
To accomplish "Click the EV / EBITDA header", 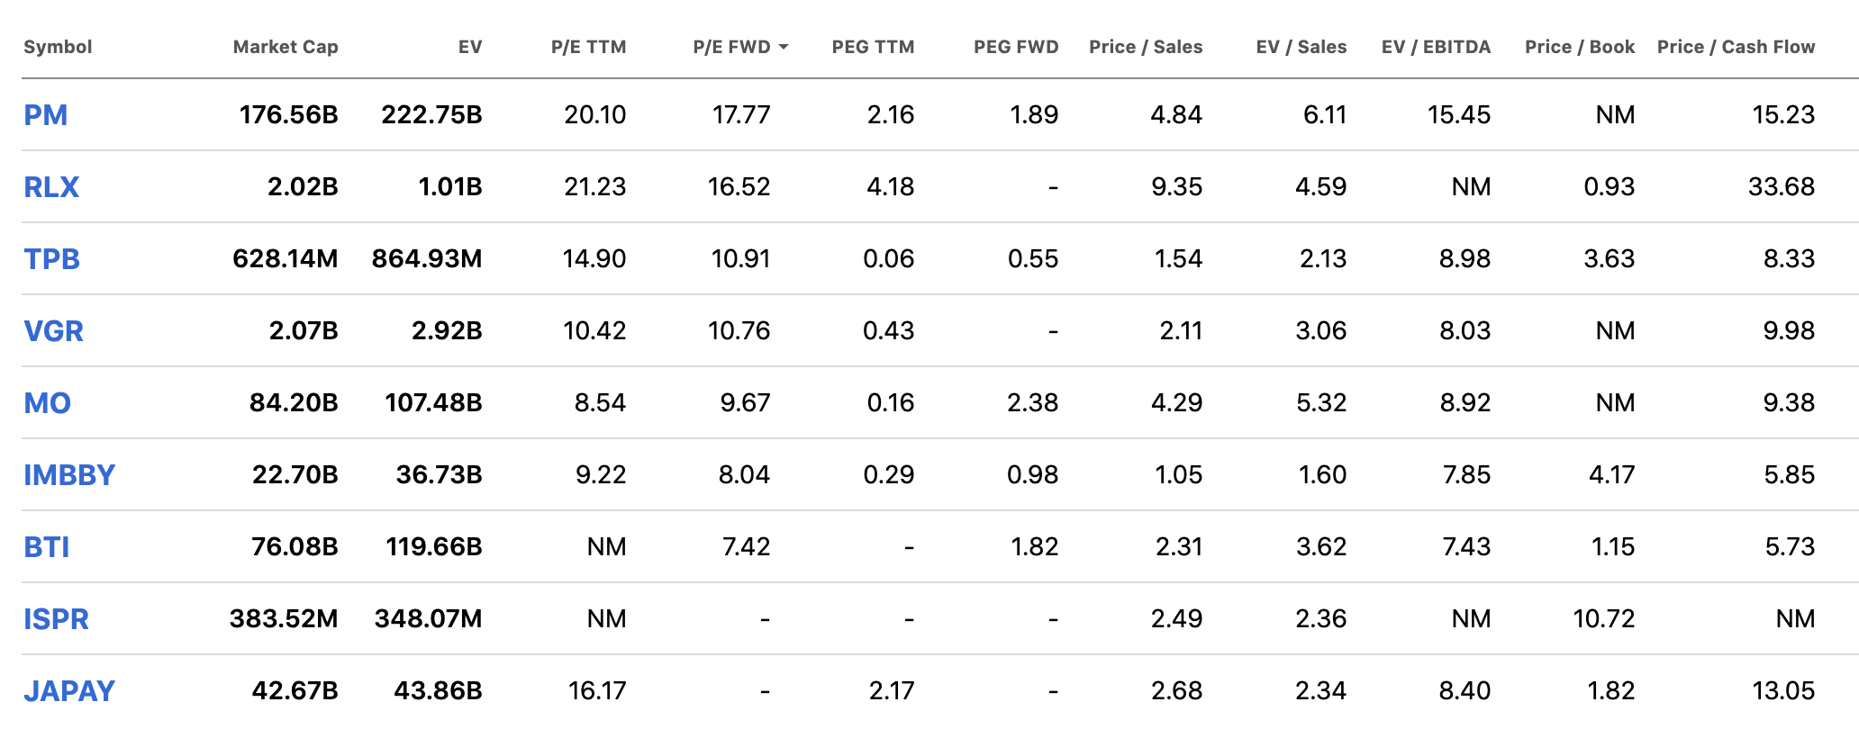I will [x=1436, y=47].
